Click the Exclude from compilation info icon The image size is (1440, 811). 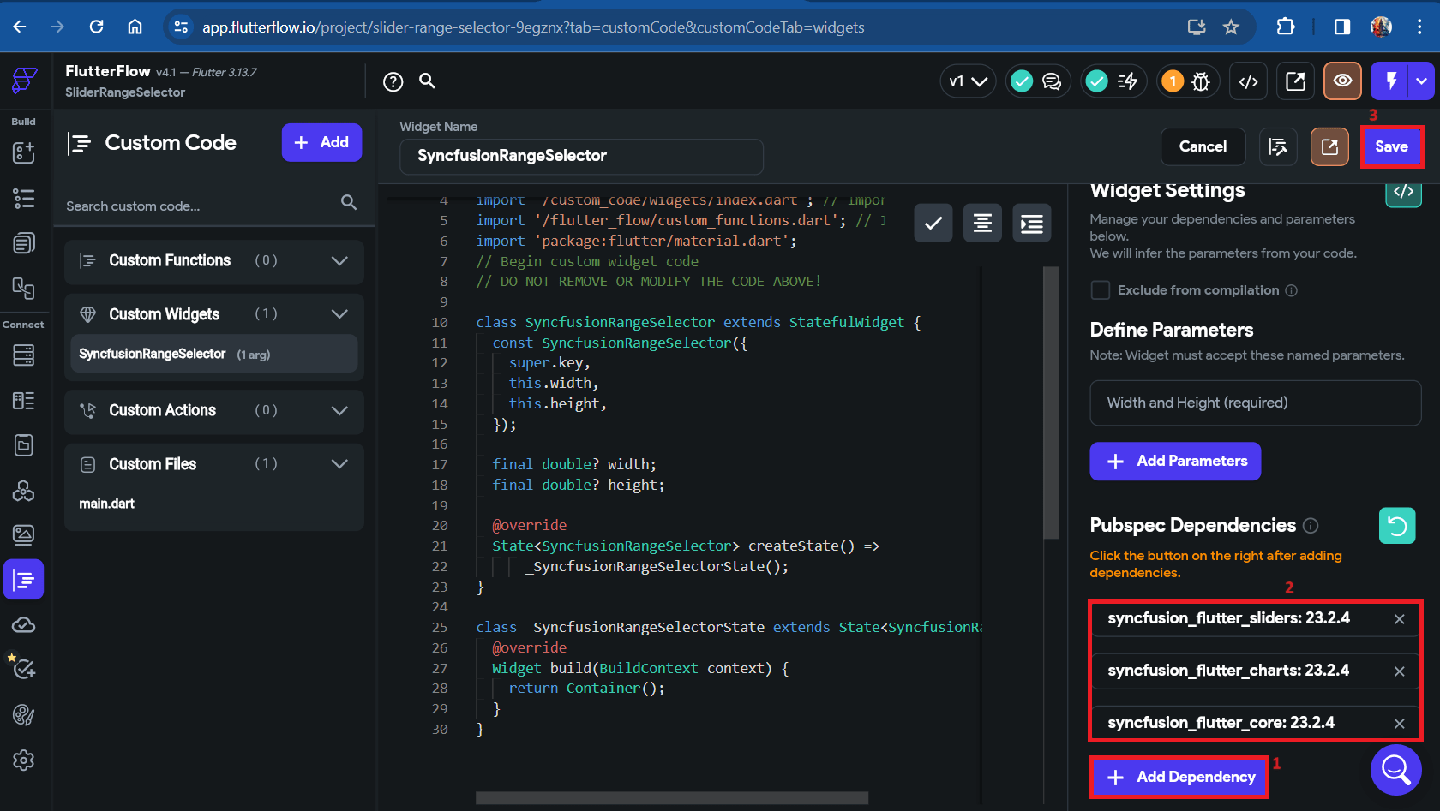point(1292,290)
